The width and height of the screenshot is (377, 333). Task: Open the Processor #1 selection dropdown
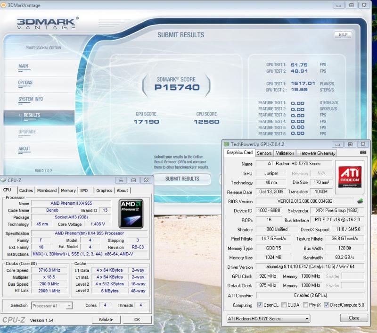52,306
